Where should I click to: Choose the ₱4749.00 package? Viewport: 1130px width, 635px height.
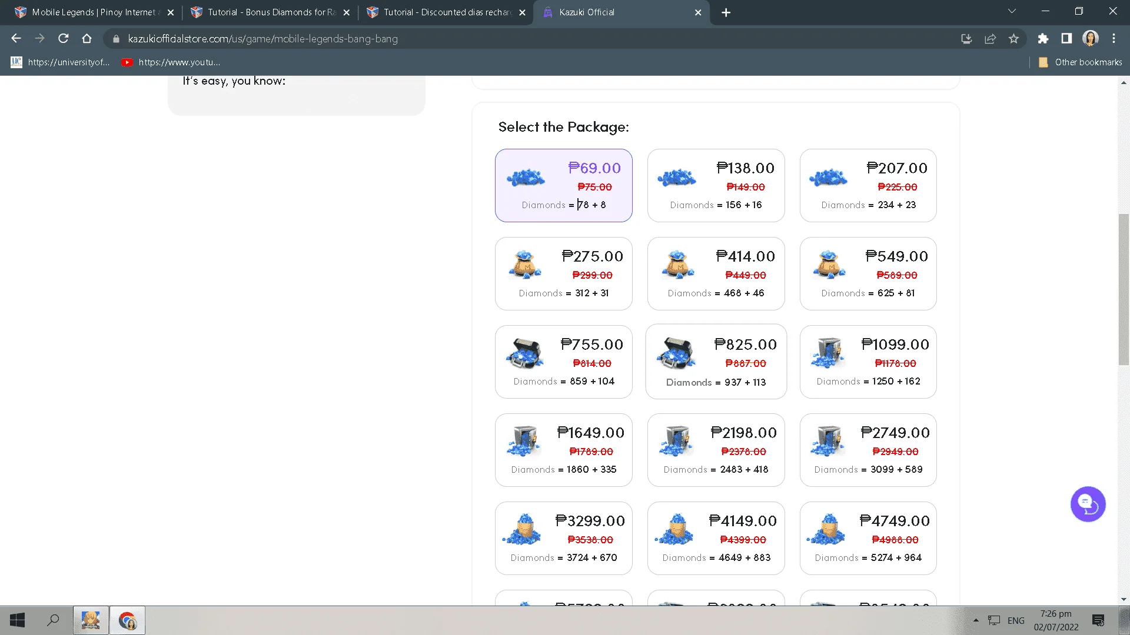(x=868, y=538)
